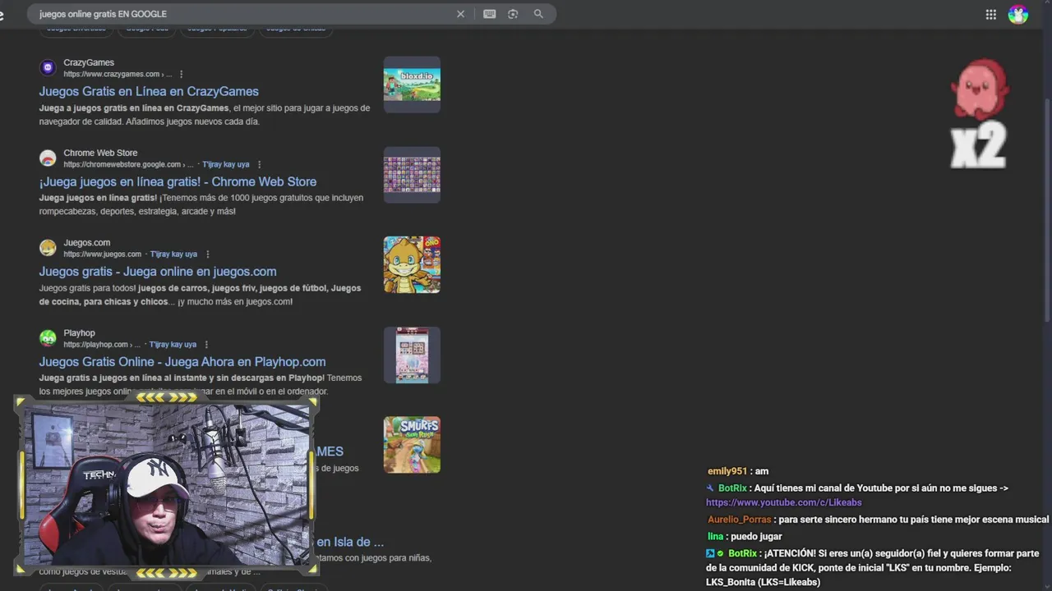Click the Smurfs game thumbnail
The width and height of the screenshot is (1052, 591).
point(412,445)
